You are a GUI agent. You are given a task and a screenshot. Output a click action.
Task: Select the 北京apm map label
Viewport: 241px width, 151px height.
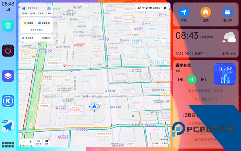click(x=130, y=144)
